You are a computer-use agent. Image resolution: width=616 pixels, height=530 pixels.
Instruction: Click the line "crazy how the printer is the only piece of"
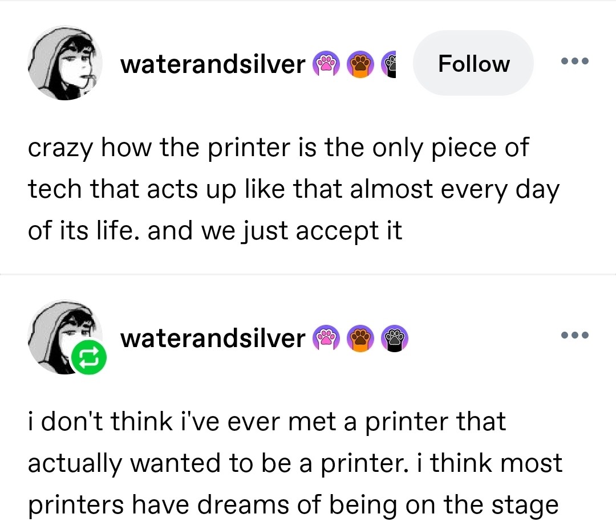pyautogui.click(x=278, y=149)
